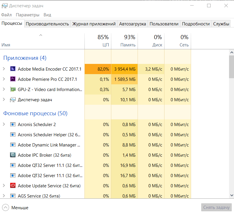Click the vertical scrollbar thumb

point(232,67)
